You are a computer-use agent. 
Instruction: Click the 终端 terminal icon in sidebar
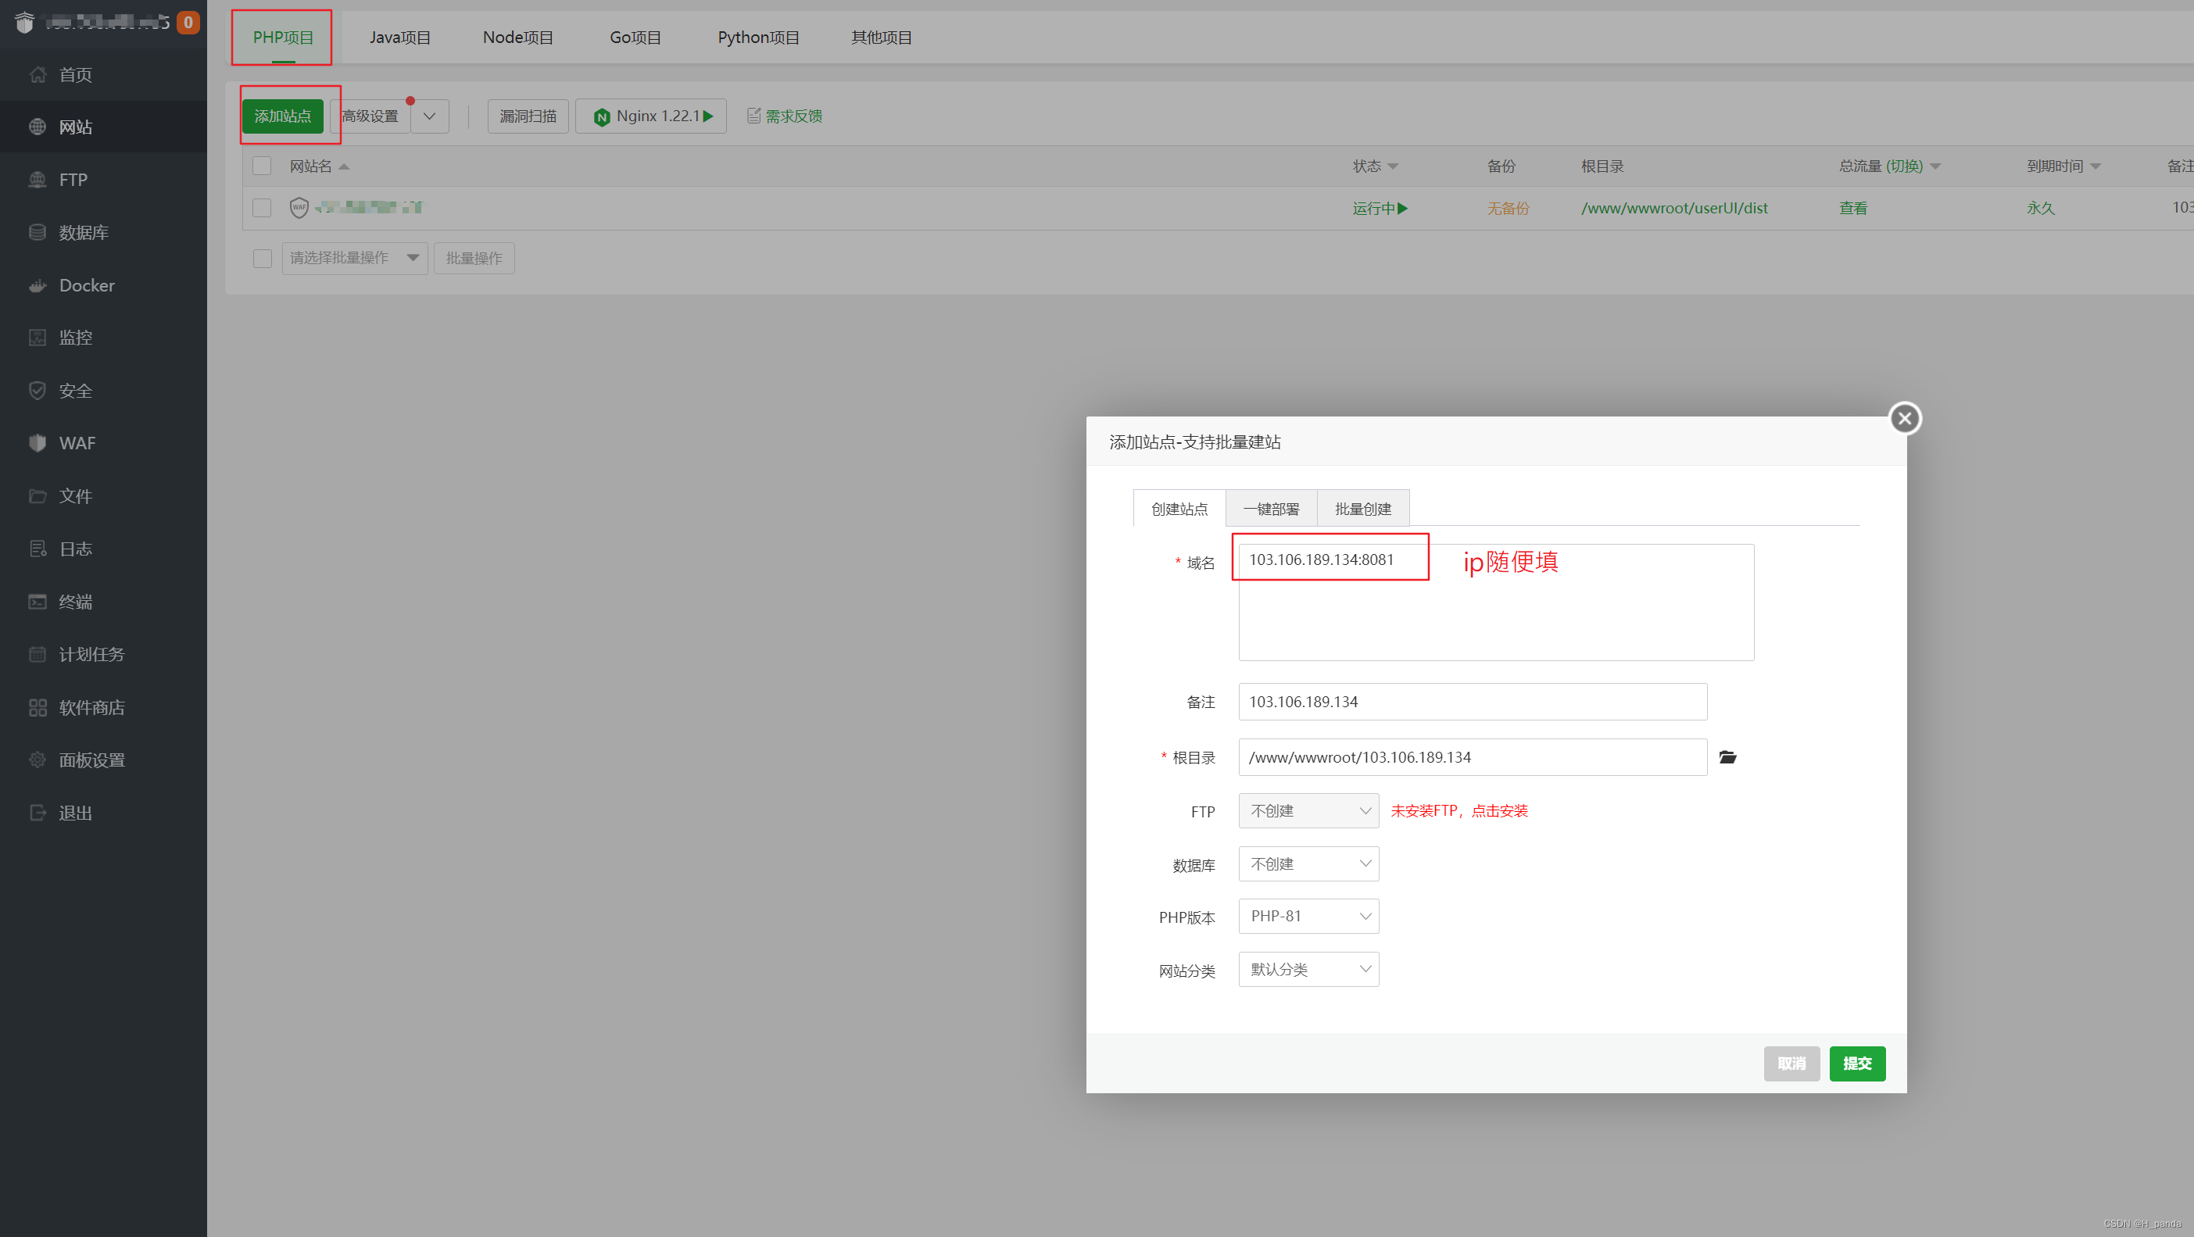point(37,601)
